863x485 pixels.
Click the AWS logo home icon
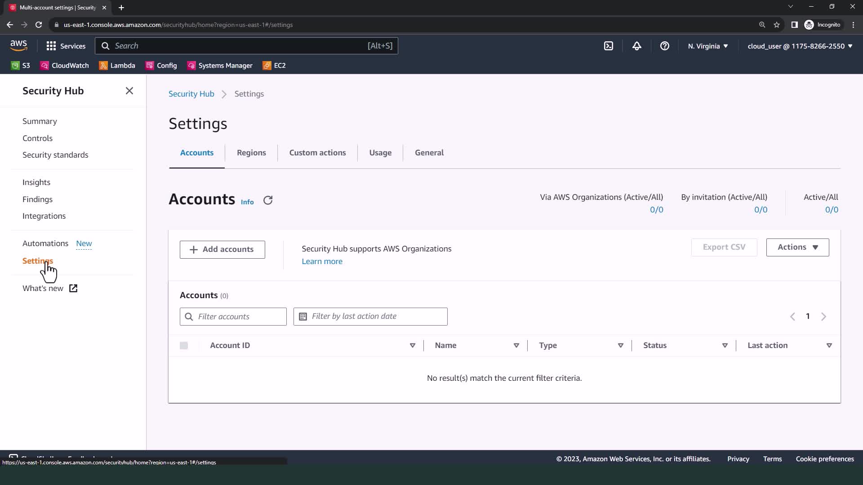[18, 45]
